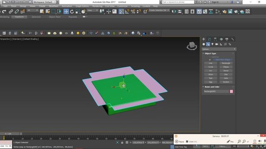Select the Select and Move tool
Viewport: 266px width, 149px height.
(x=66, y=12)
